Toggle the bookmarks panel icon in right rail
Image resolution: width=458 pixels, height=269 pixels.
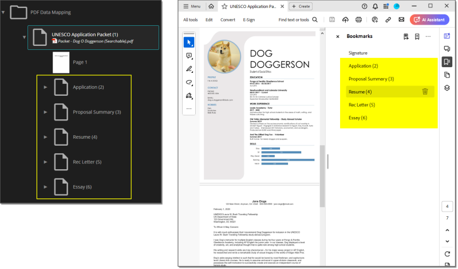[447, 62]
